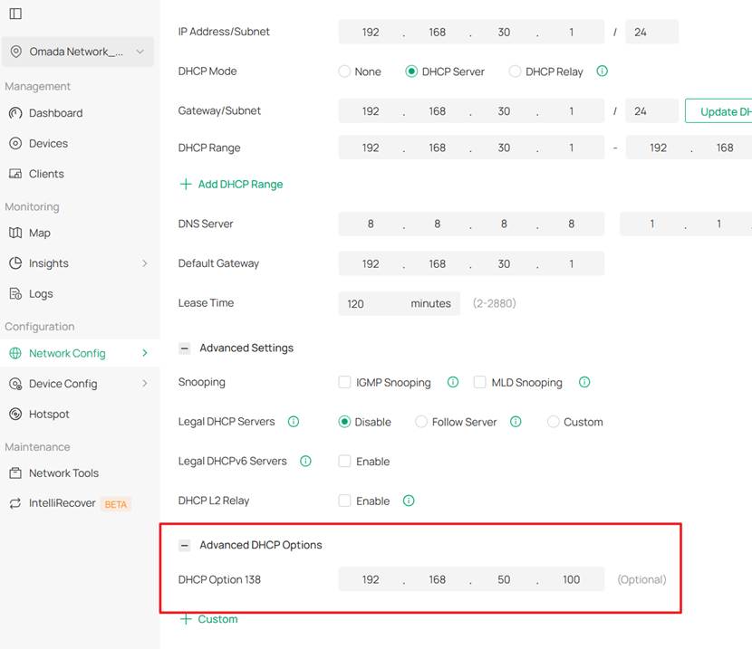The image size is (752, 649).
Task: Click the Network Tools toolbox icon
Action: (15, 472)
